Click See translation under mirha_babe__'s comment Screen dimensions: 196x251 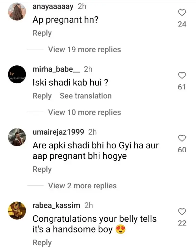pos(86,96)
